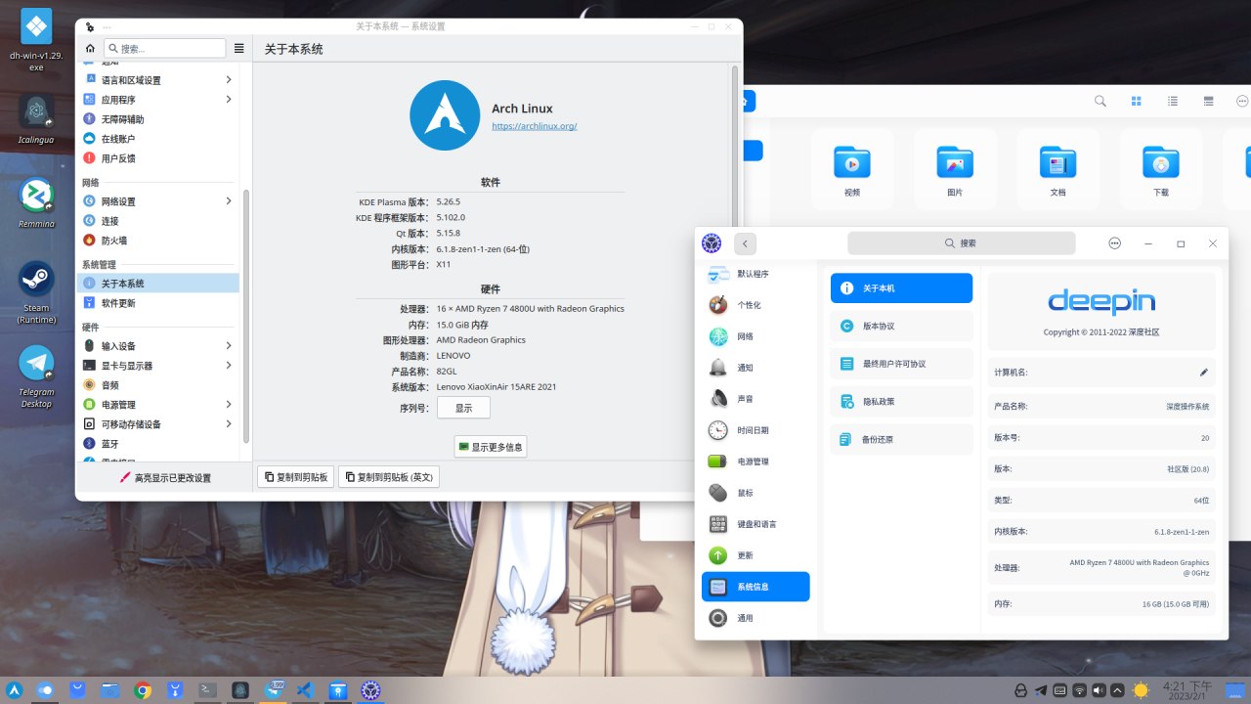This screenshot has width=1251, height=704.
Task: Expand the 语言和区域设置 submenu arrow
Action: coord(229,80)
